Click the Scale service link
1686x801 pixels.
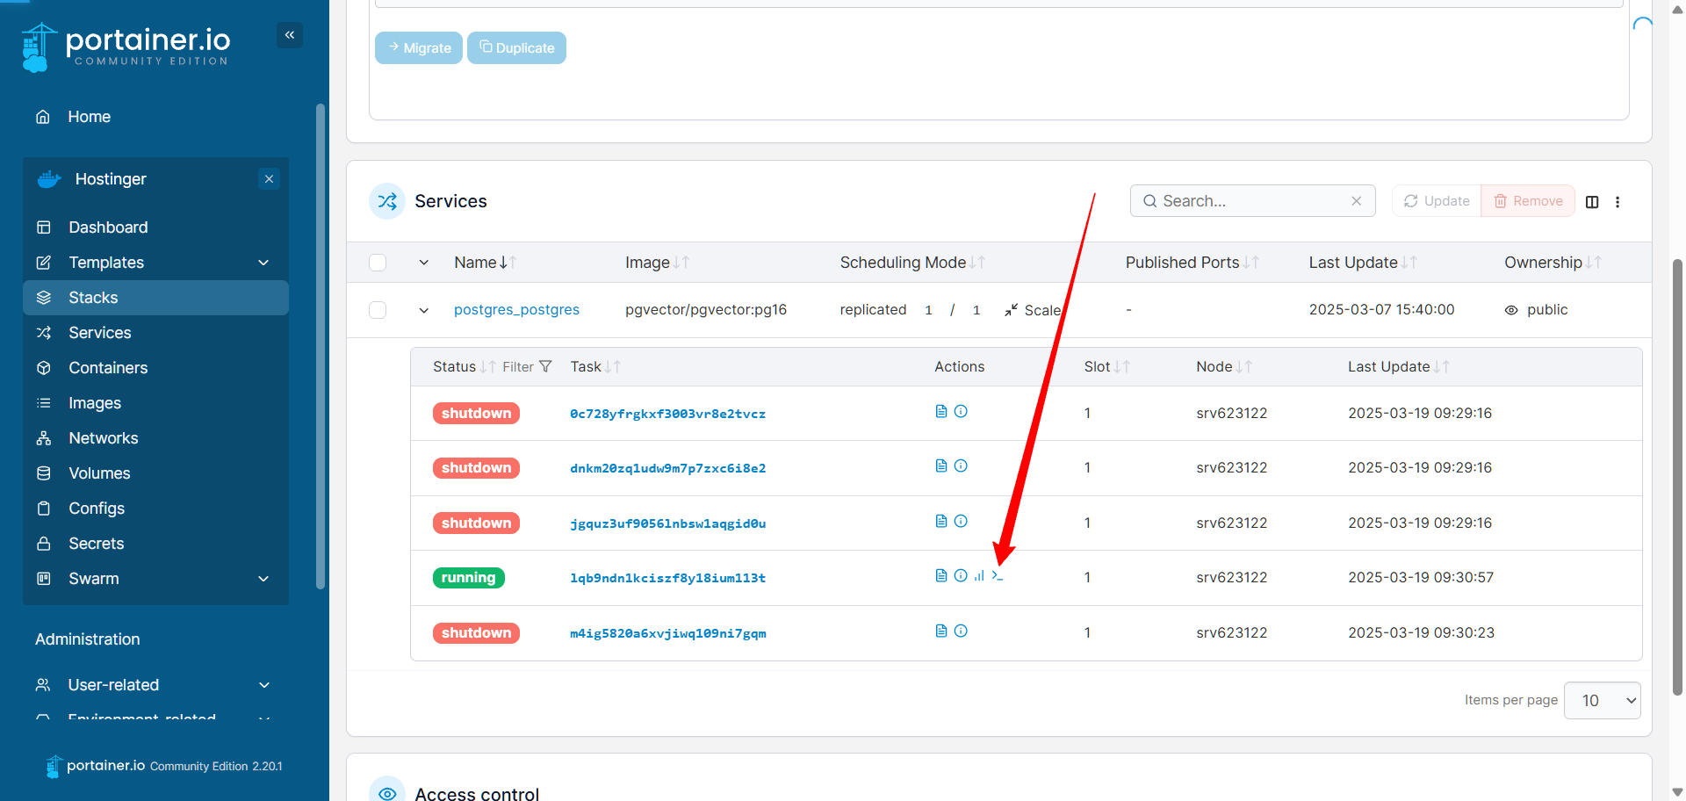[1033, 310]
